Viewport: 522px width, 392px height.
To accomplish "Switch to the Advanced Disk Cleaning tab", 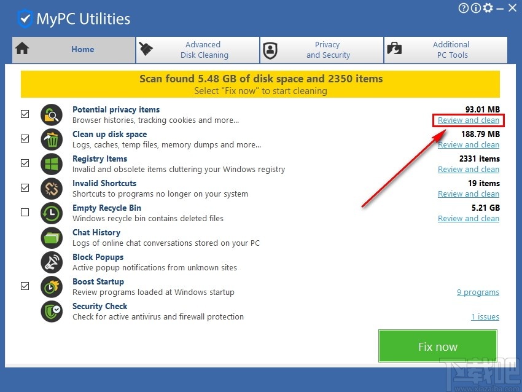I will click(198, 50).
